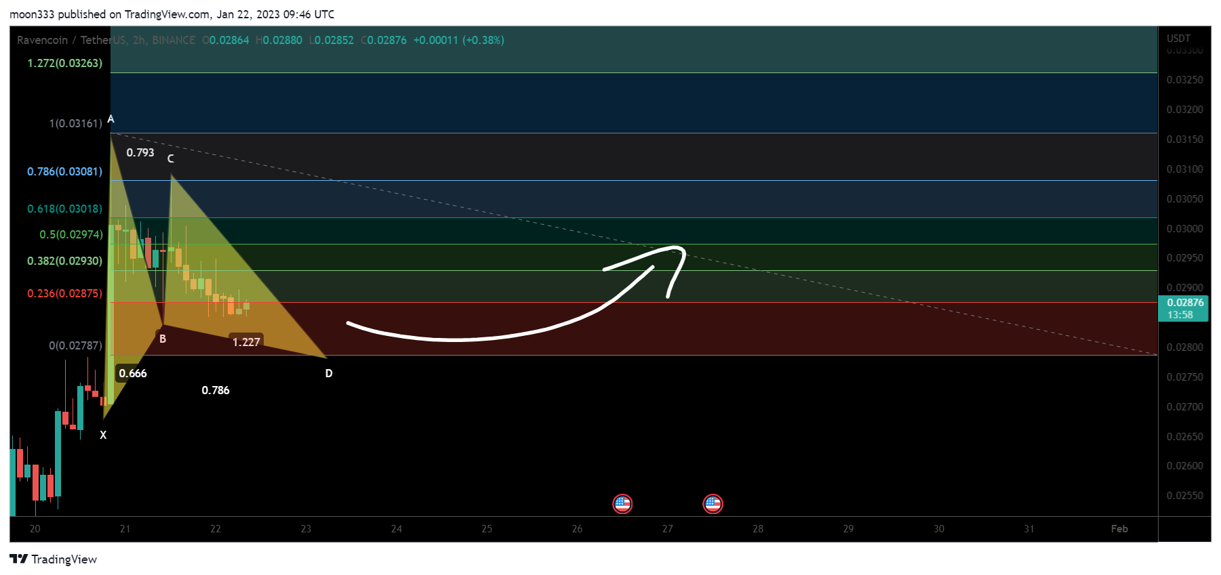Click the 0.02550 price axis tick

click(x=1185, y=496)
